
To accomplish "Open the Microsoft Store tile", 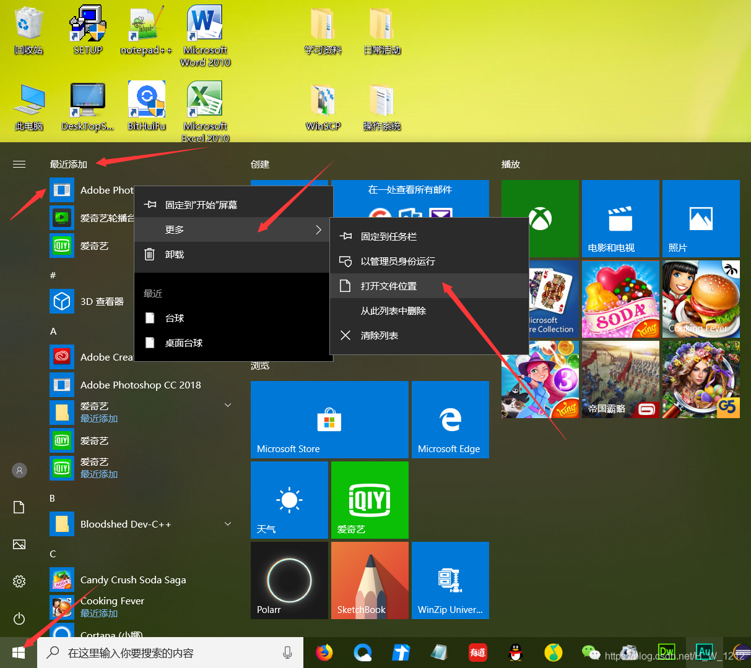I will coord(329,419).
